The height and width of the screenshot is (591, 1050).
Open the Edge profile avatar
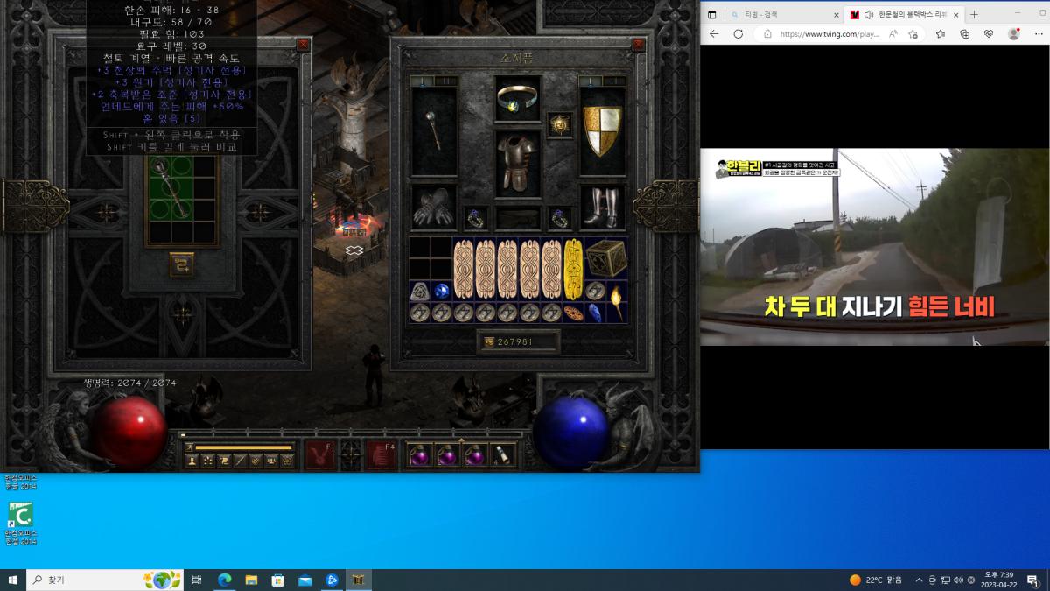[1013, 34]
